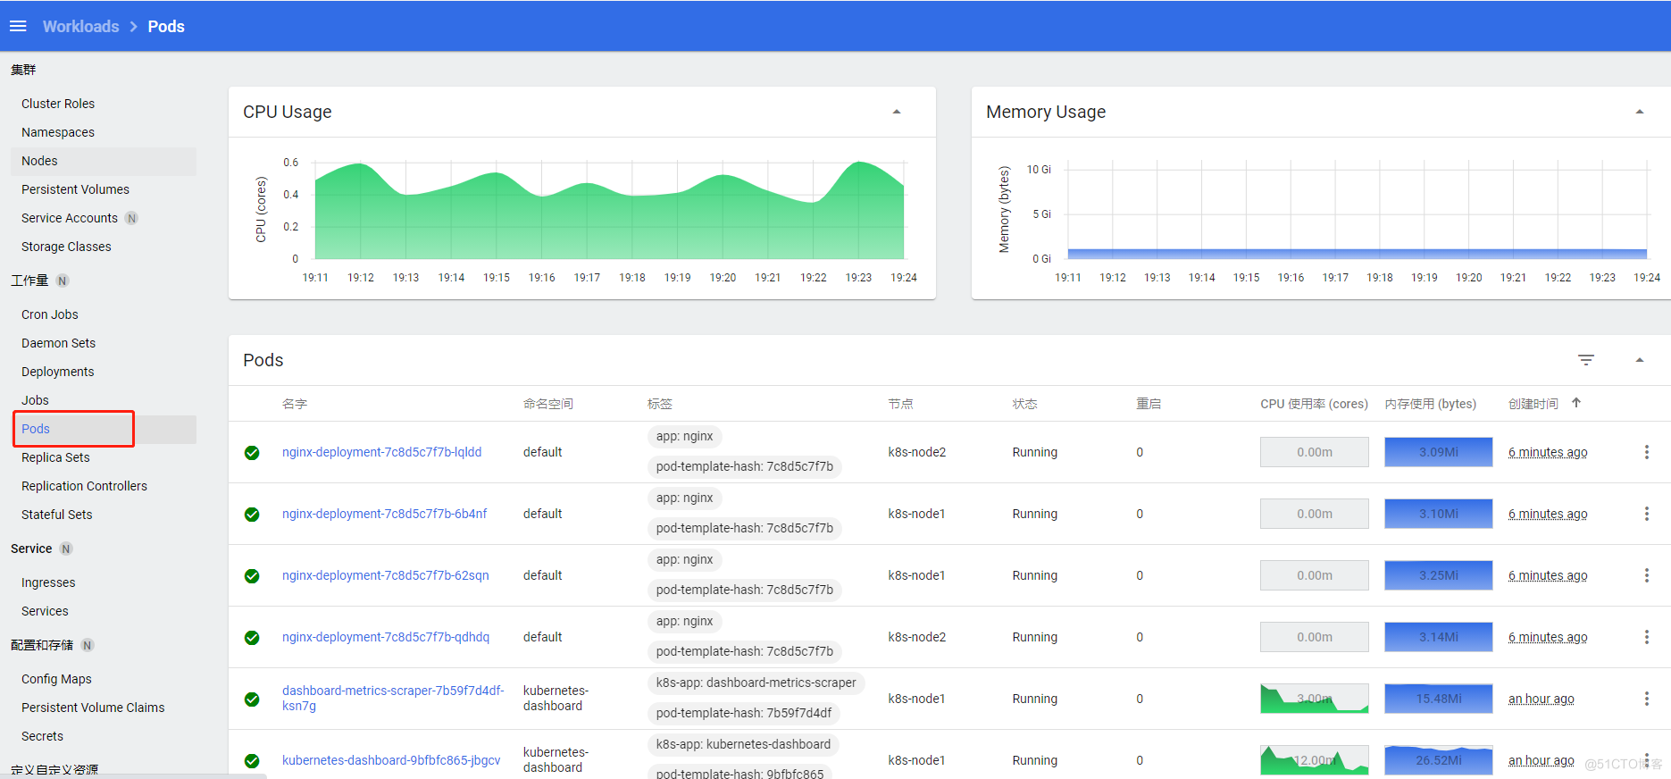
Task: Open Storage Classes in sidebar
Action: tap(66, 247)
